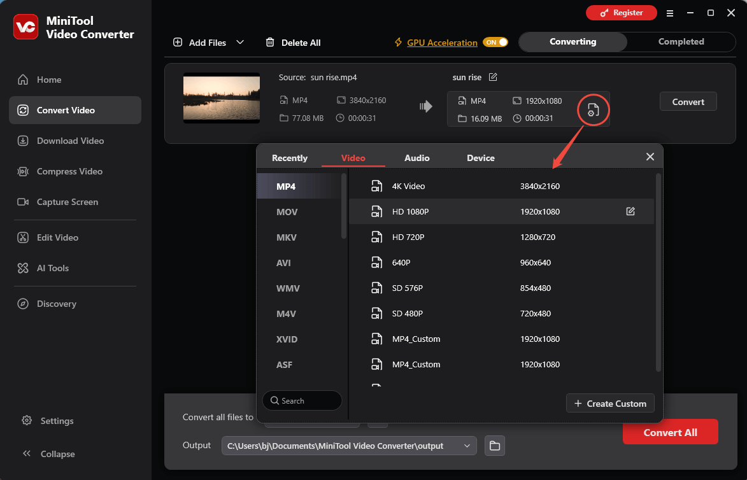Screen dimensions: 747x480
Task: Click the preset list scrollbar
Action: tap(658, 272)
